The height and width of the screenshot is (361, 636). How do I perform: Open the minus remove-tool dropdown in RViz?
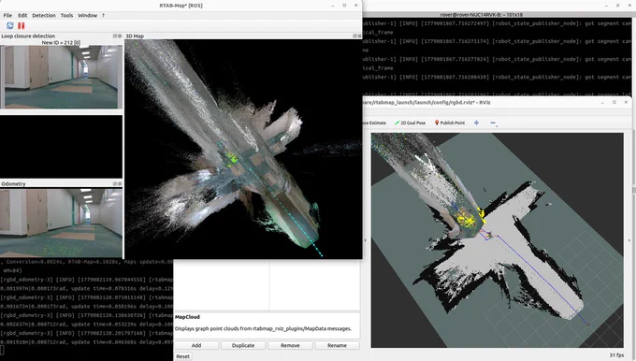coord(493,123)
